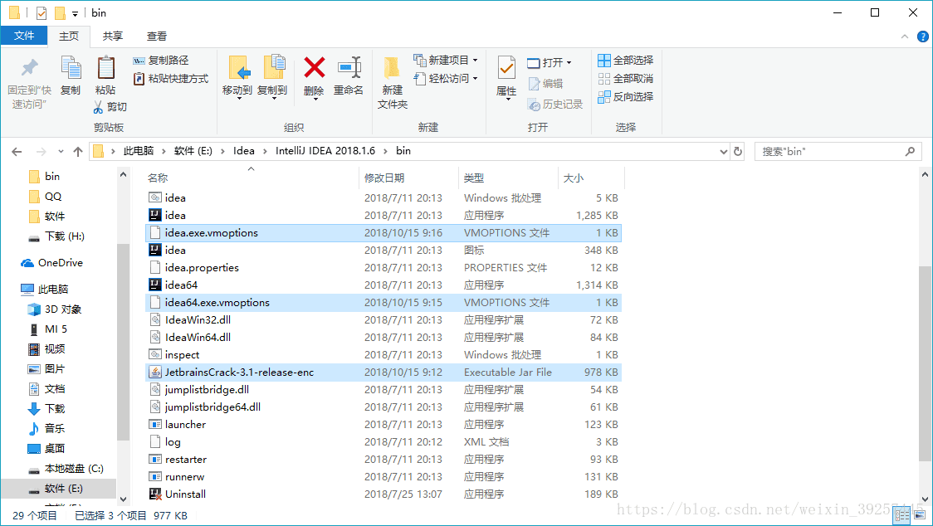Open the File (文件) tab

point(24,36)
